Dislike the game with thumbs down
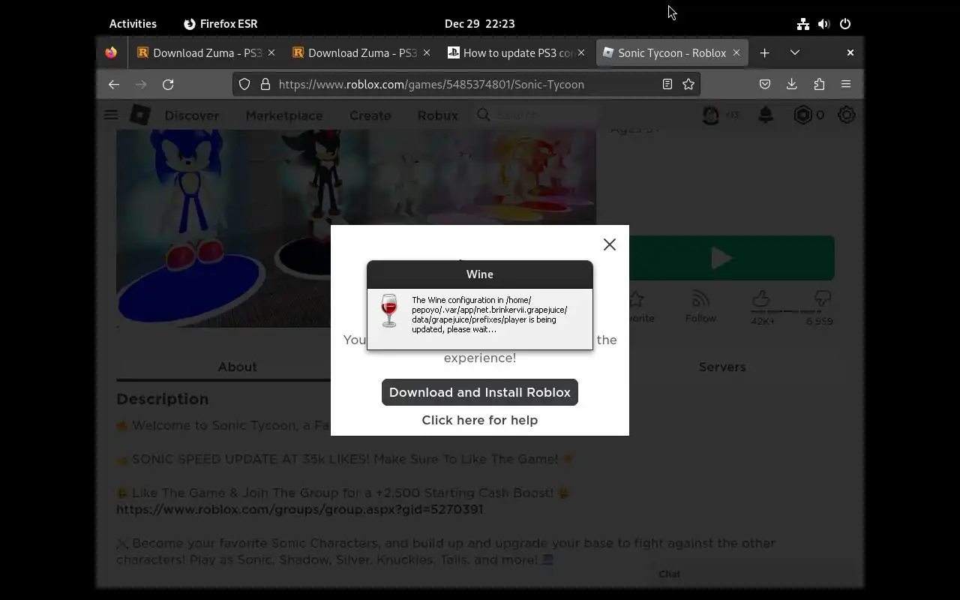Screen dimensions: 960x600 (x=823, y=299)
